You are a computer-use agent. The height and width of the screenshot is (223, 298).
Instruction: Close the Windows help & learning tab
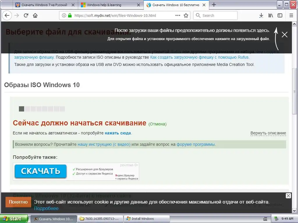(139, 5)
